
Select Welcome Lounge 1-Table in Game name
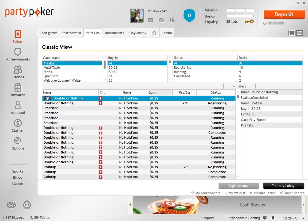pos(72,81)
